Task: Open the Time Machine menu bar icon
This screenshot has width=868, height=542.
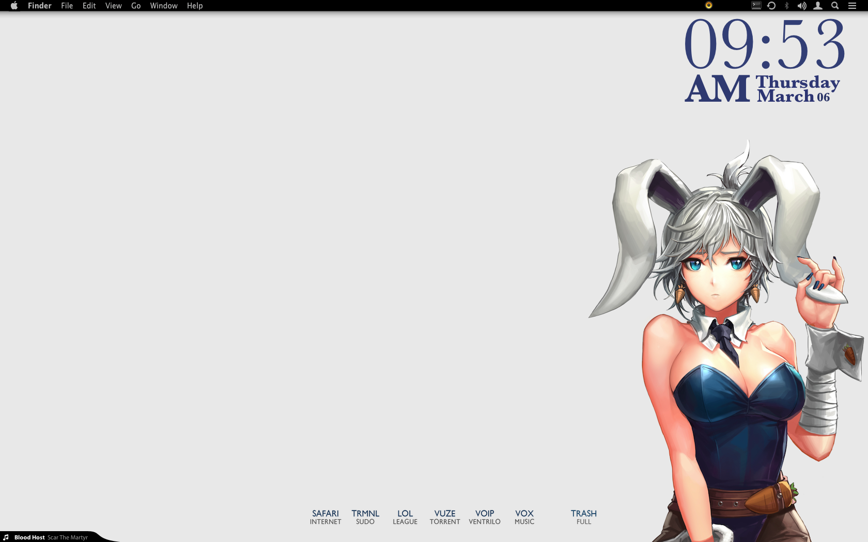Action: (771, 6)
